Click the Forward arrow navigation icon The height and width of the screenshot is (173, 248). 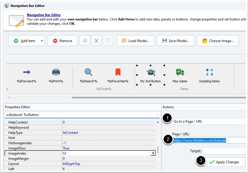tap(26, 72)
